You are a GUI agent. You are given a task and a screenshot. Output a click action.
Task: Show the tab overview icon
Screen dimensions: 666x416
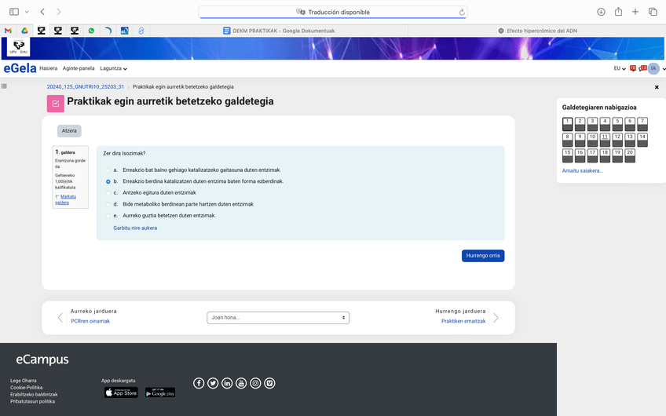coord(653,12)
